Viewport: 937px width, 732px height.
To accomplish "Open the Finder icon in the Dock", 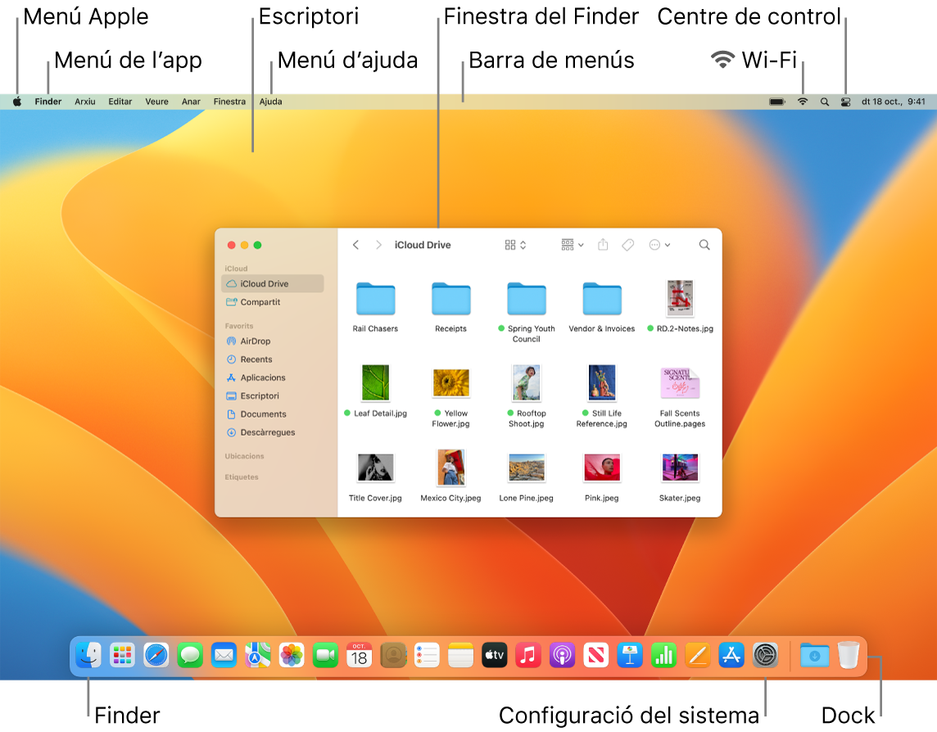I will click(88, 656).
